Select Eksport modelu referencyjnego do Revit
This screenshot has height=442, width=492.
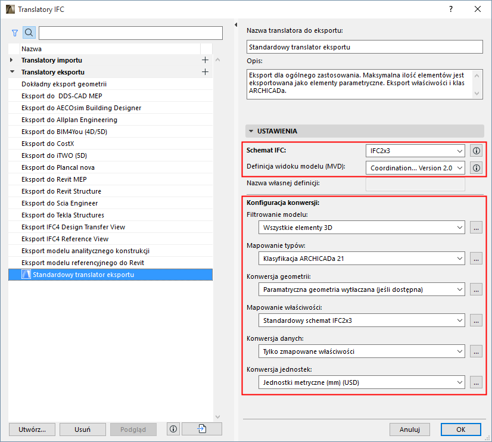(x=110, y=263)
